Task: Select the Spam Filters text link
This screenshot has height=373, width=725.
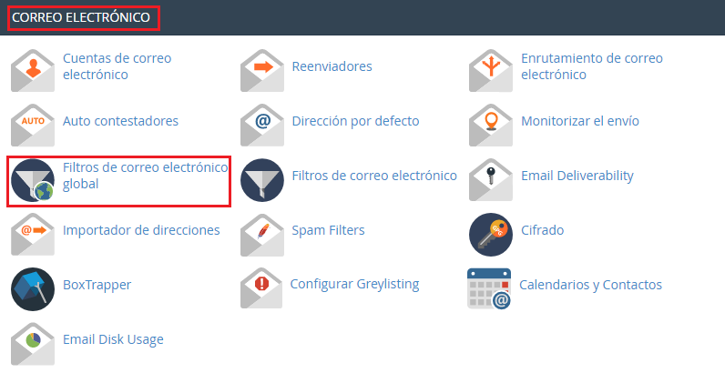Action: [x=328, y=230]
